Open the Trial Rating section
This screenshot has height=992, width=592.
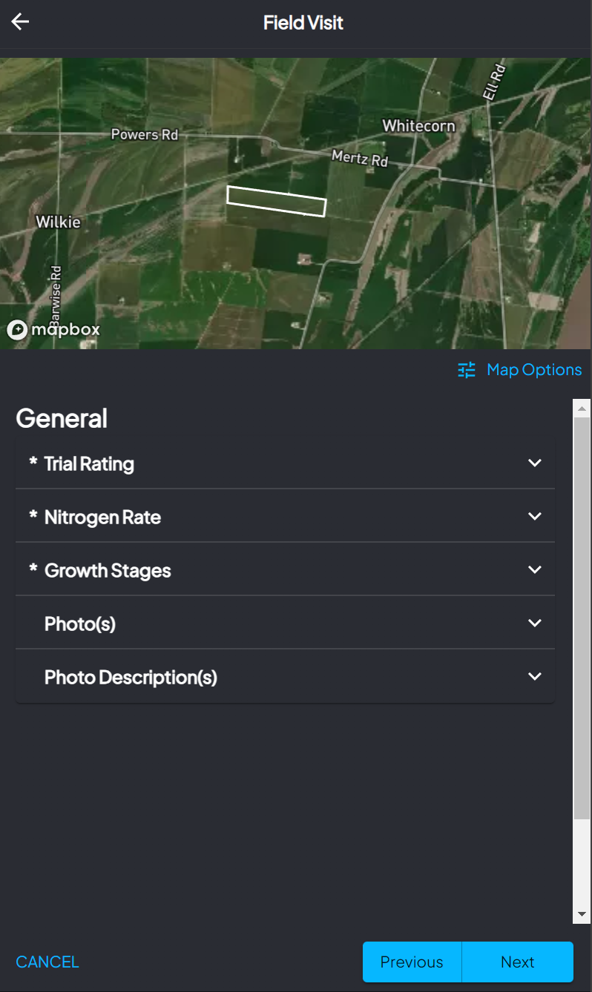click(285, 463)
